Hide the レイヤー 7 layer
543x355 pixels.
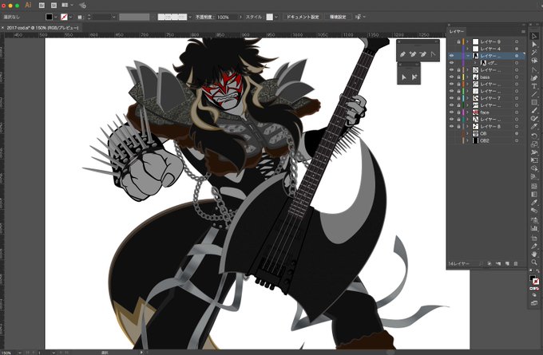click(x=451, y=98)
